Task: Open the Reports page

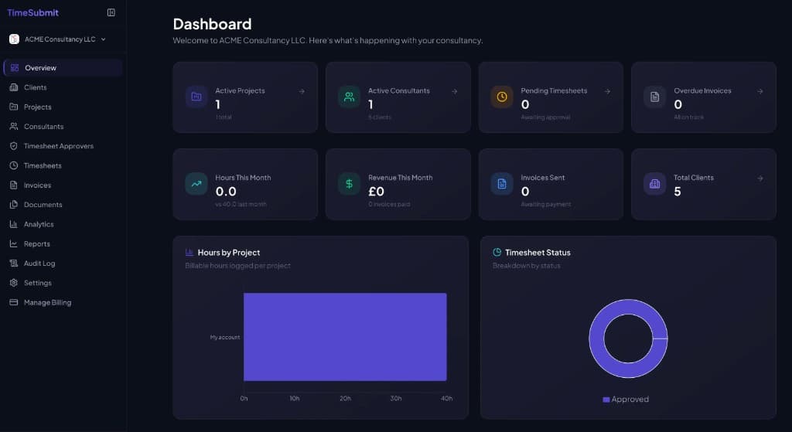Action: 63,243
